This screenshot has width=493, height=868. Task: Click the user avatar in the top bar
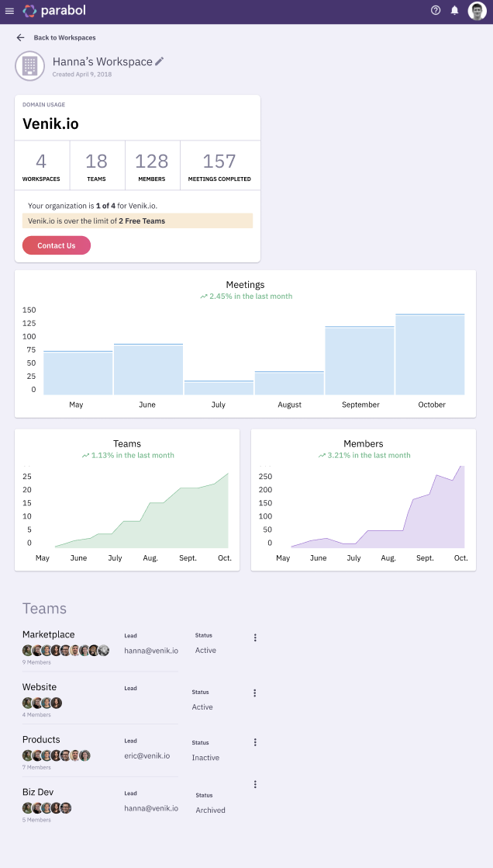[476, 11]
